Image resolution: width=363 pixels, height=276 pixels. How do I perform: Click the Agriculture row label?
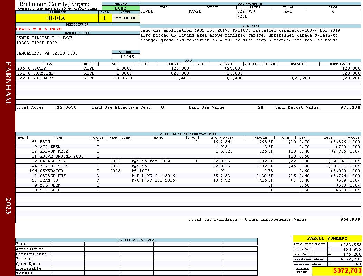point(30,249)
